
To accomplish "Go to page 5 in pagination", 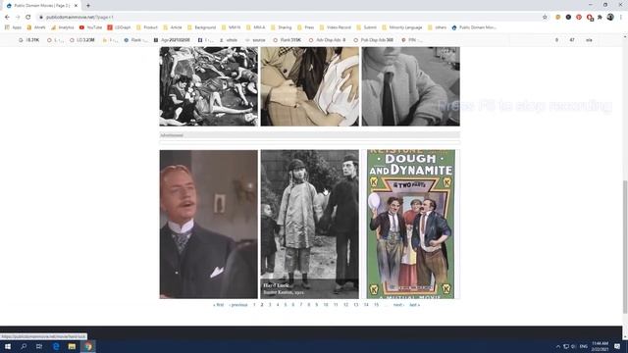I will 286,305.
